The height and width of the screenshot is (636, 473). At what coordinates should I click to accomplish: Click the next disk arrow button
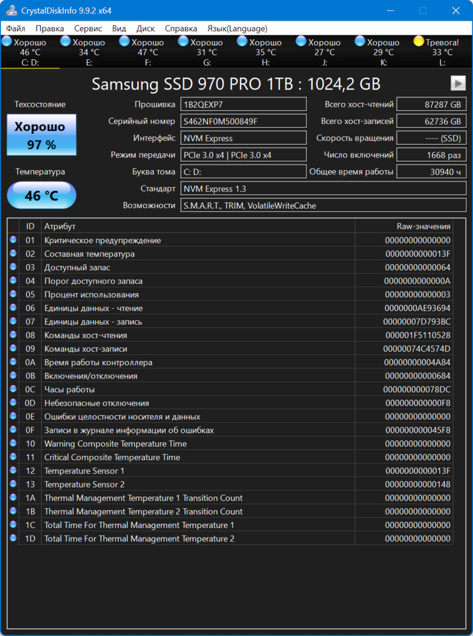458,83
